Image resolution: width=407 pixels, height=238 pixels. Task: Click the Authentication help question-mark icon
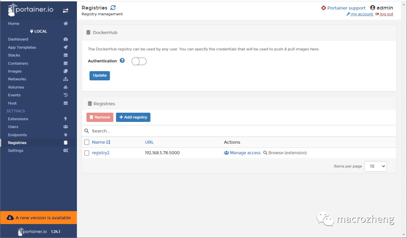[x=122, y=61]
